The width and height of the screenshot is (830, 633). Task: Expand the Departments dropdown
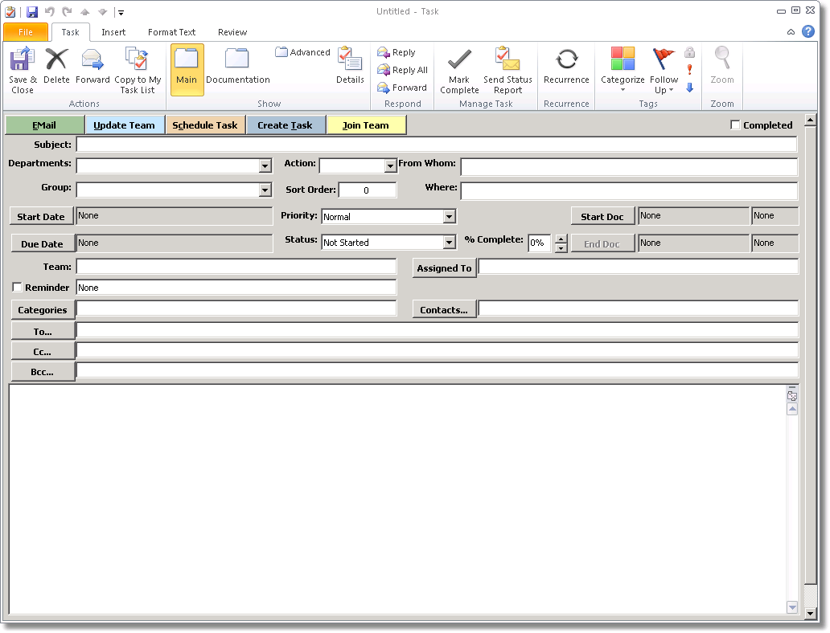(265, 166)
